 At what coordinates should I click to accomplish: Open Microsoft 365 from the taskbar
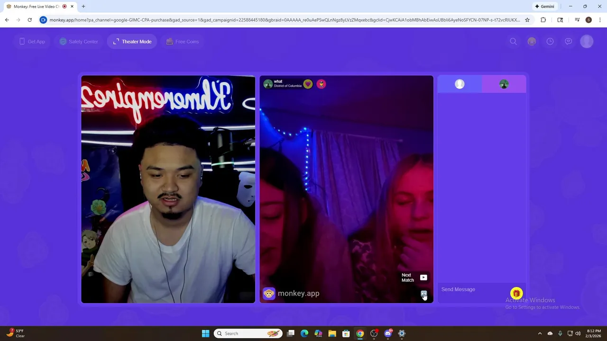[x=318, y=333]
